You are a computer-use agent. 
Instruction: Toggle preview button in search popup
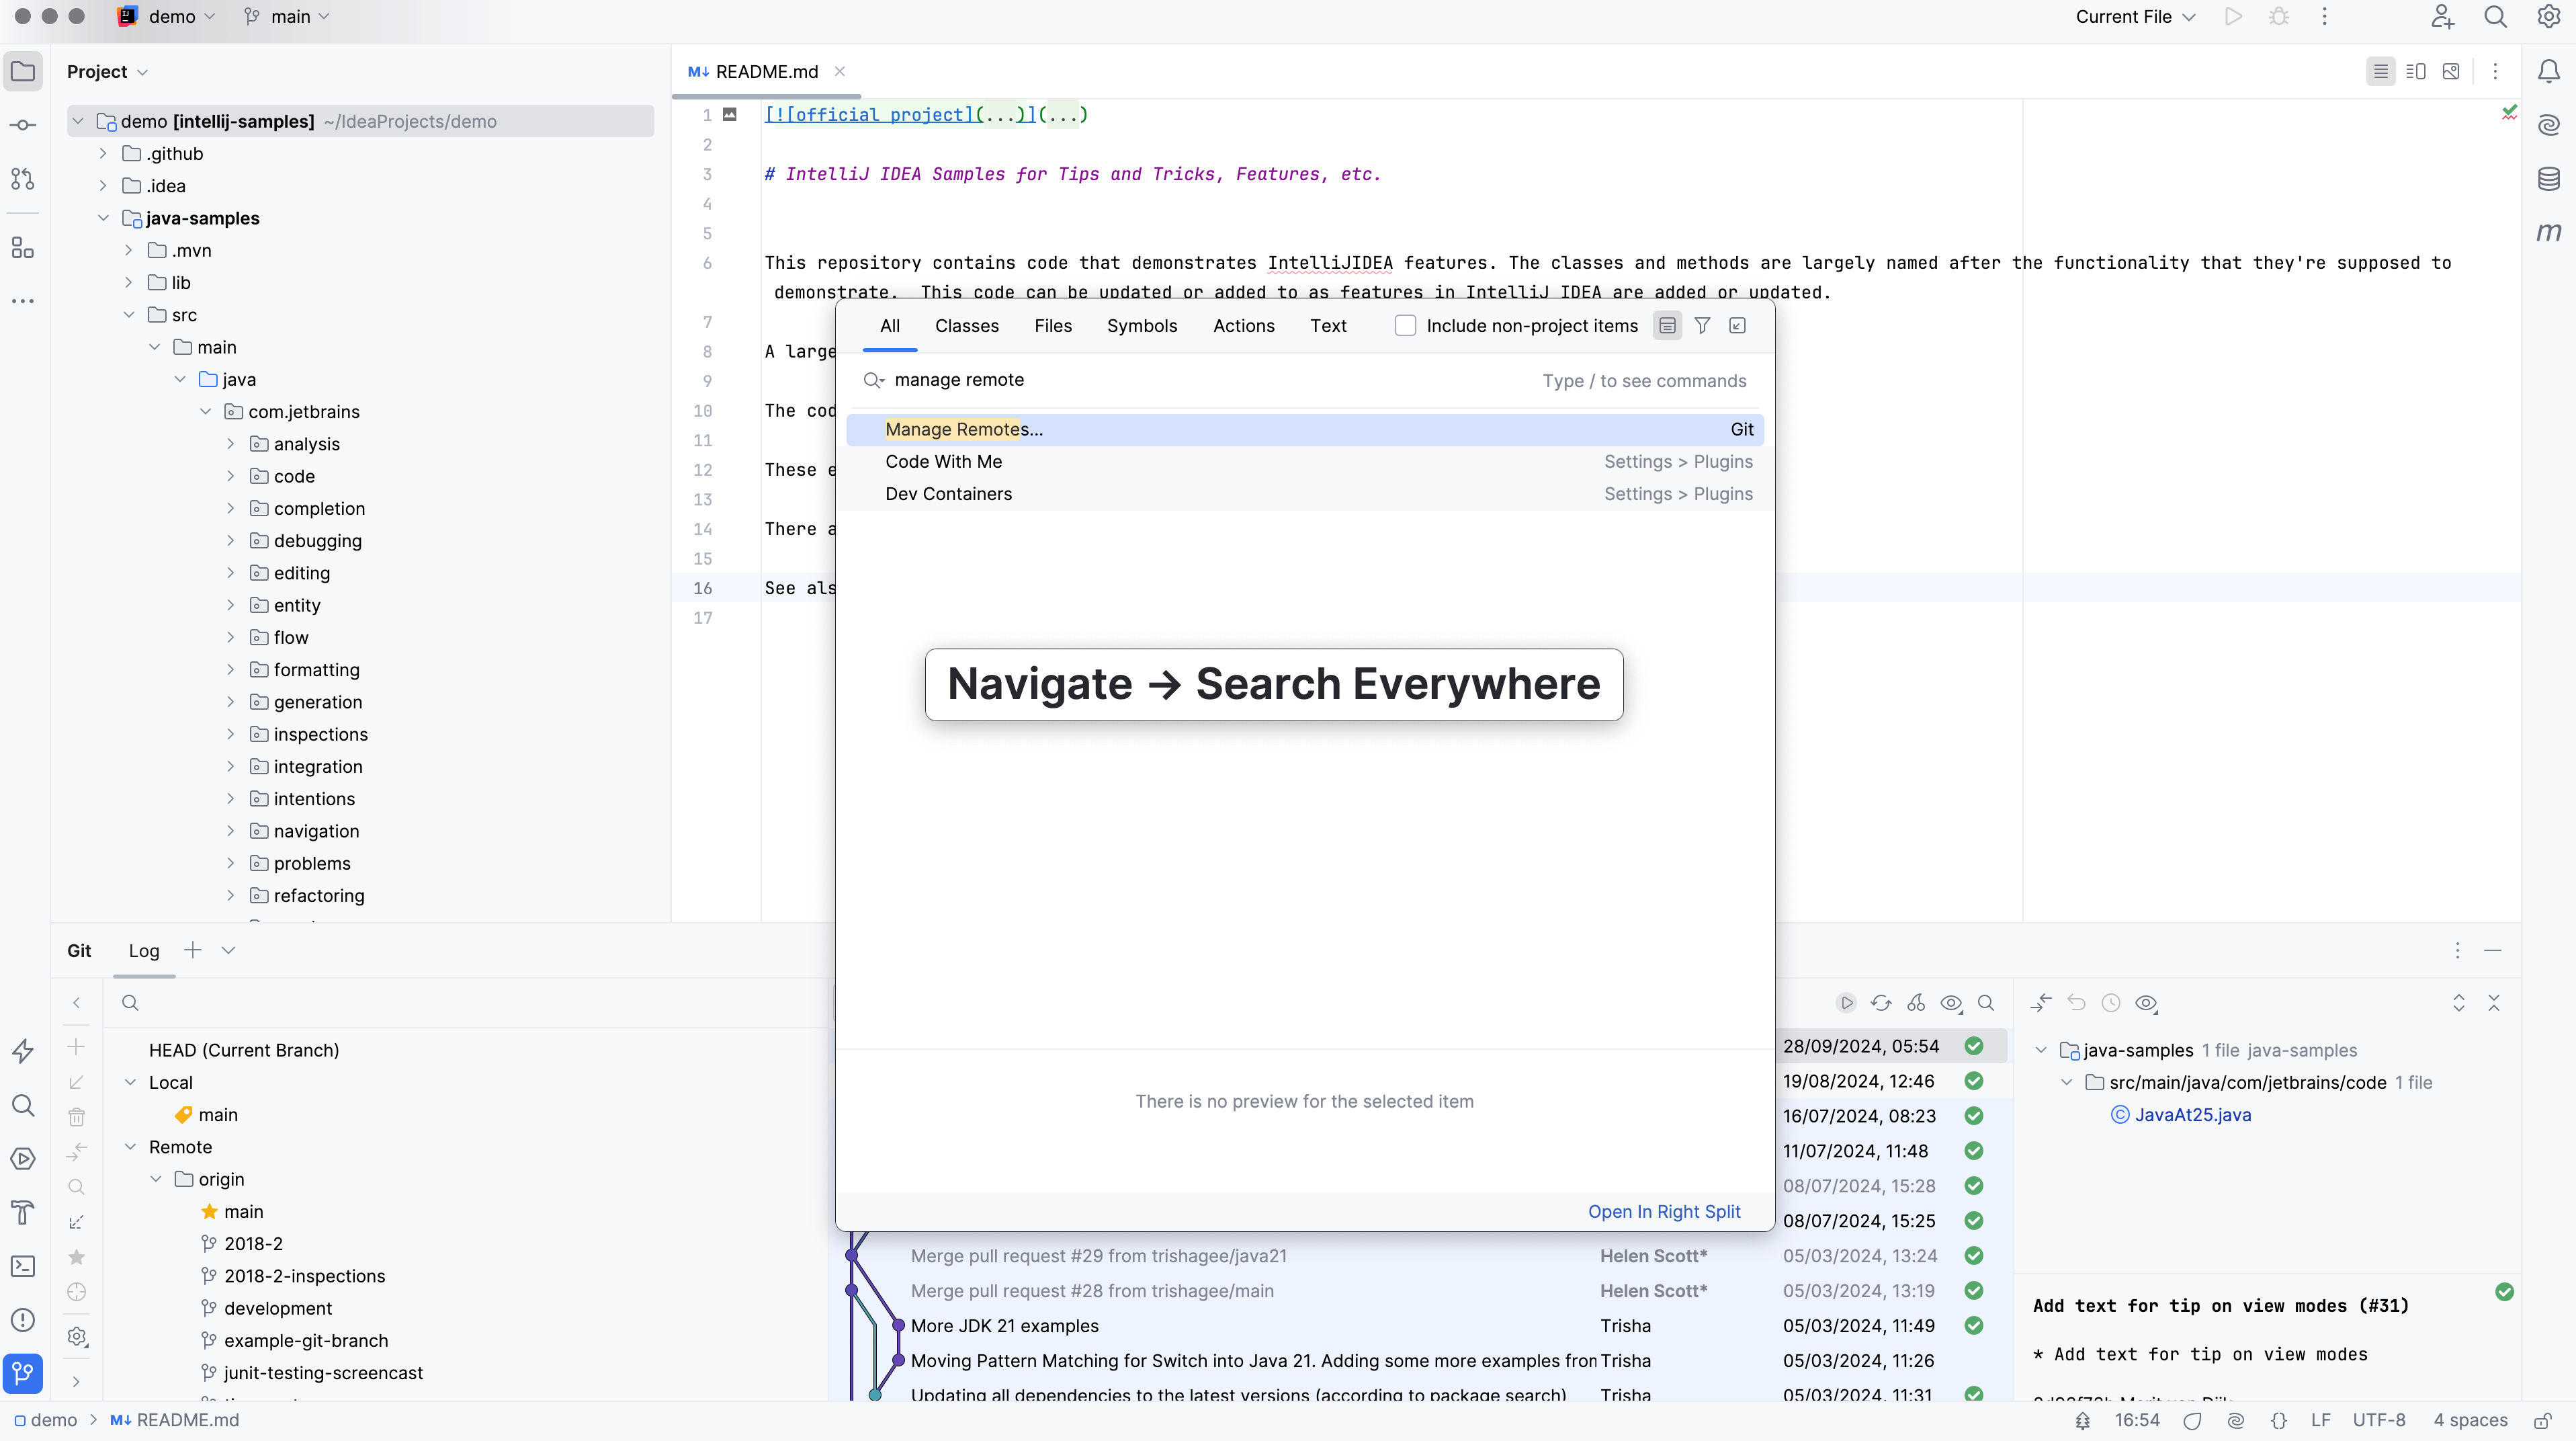tap(1667, 326)
